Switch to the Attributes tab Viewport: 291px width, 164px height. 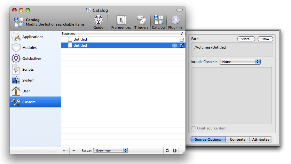point(261,139)
